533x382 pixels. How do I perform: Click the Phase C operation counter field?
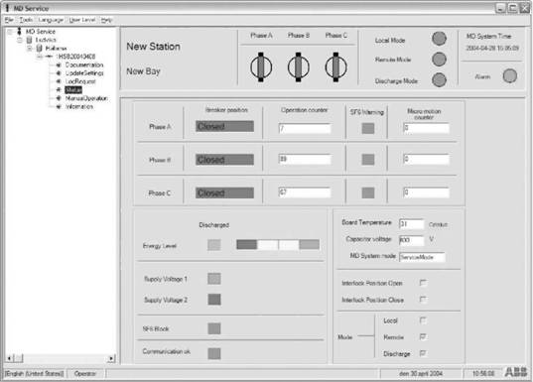[x=305, y=192]
